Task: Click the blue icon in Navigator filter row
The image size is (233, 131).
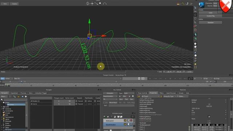Action: (x=23, y=96)
